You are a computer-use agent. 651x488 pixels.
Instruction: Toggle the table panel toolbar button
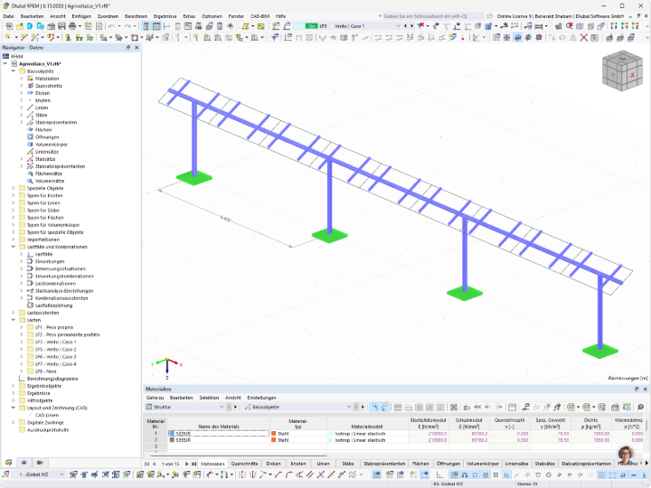(x=156, y=26)
